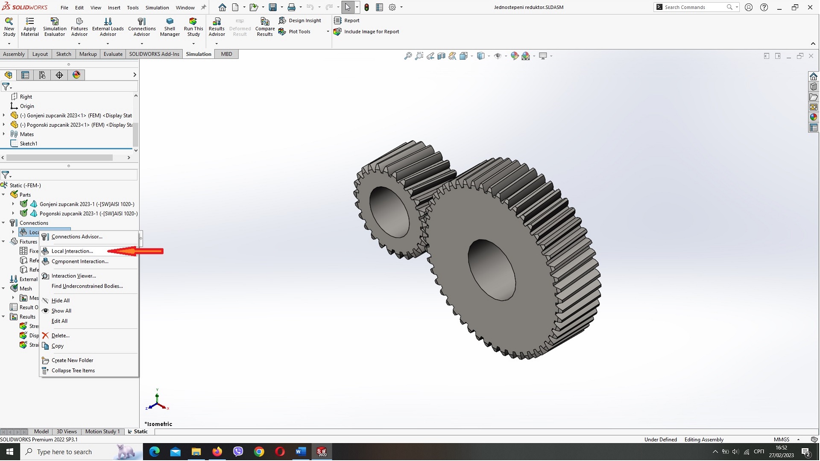
Task: Open PropertyManager tab icon
Action: pyautogui.click(x=25, y=75)
